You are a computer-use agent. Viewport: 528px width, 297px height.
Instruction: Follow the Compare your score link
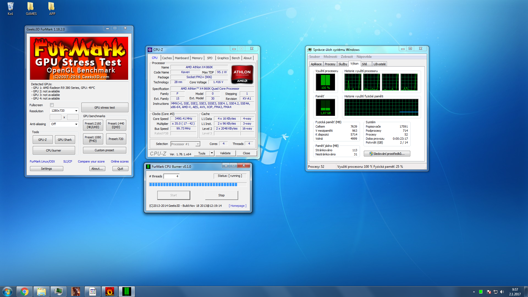pos(91,161)
